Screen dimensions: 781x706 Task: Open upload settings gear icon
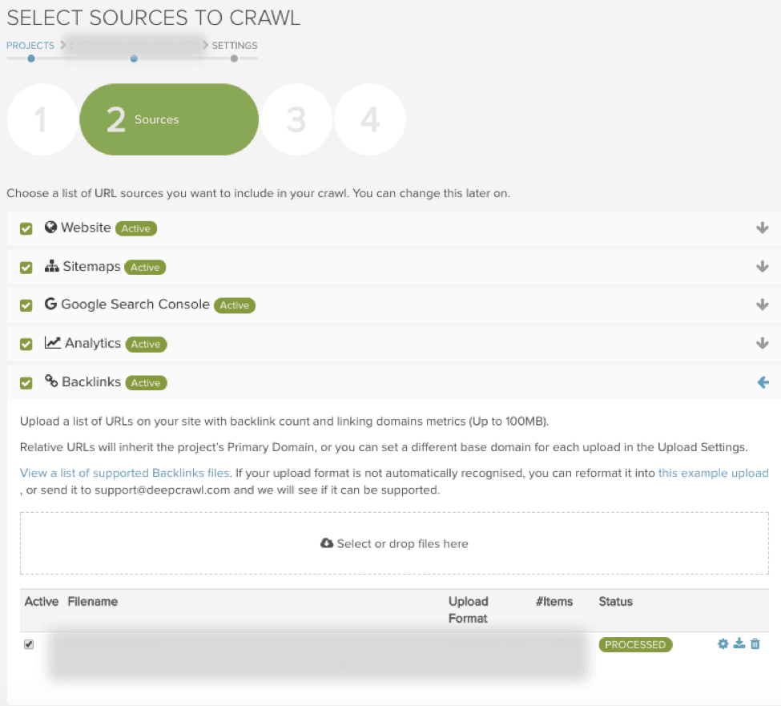coord(723,643)
